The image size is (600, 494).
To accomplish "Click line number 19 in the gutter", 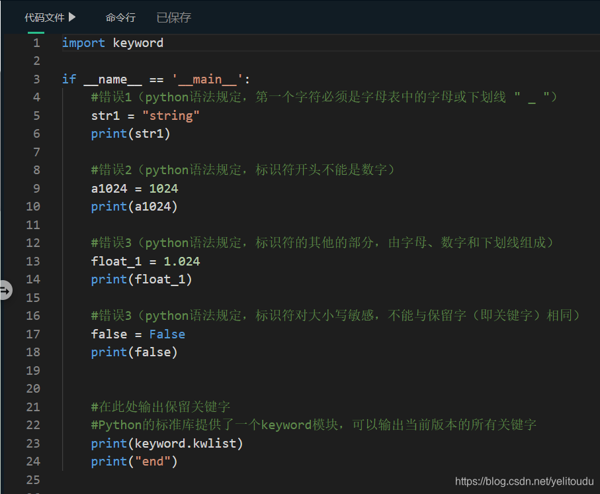I will [33, 370].
